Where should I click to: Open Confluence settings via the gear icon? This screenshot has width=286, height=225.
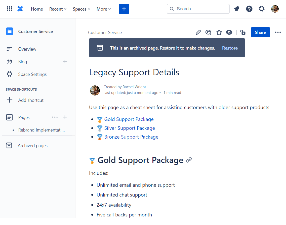coord(262,9)
